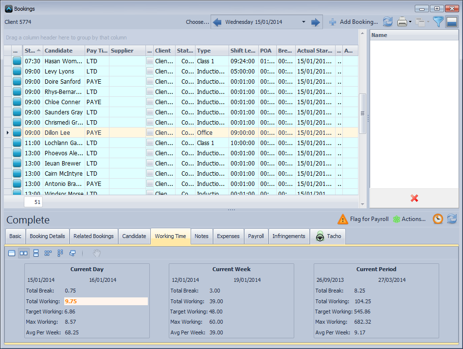Toggle checkbox in Doire Sanford row

click(150, 82)
